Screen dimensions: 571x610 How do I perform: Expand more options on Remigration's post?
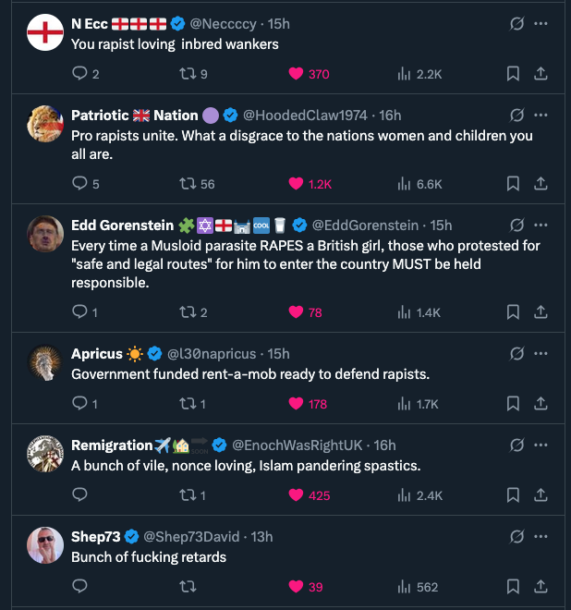point(541,445)
